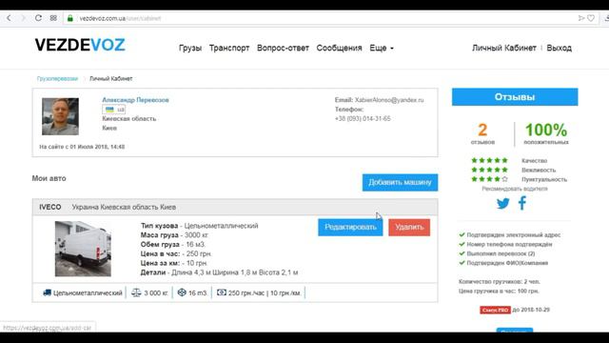Click the red Статус PRO badge

click(495, 310)
